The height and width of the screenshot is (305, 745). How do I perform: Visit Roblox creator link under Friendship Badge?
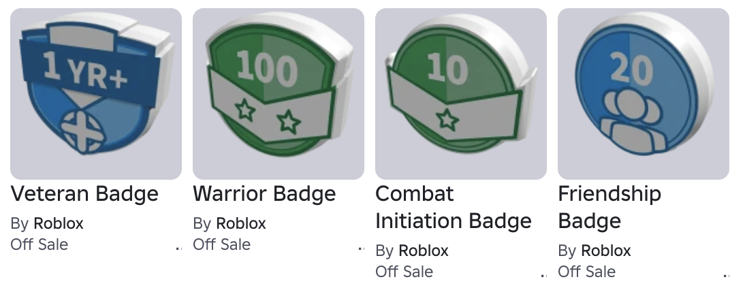[x=606, y=251]
